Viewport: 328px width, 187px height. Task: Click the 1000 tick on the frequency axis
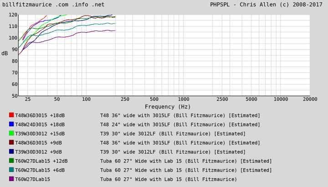(x=184, y=99)
